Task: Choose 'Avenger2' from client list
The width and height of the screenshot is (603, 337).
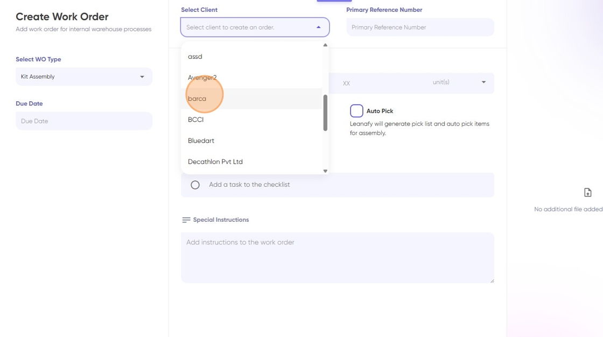Action: (251, 78)
